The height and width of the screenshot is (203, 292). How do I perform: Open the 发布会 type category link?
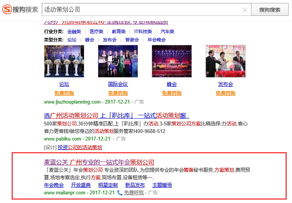click(109, 40)
